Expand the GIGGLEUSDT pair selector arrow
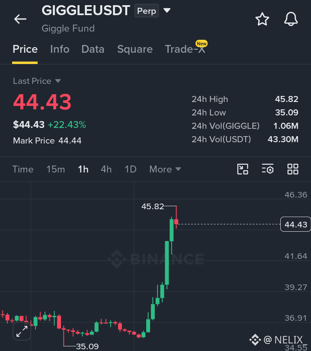Screen dimensions: 311x351 (167, 10)
